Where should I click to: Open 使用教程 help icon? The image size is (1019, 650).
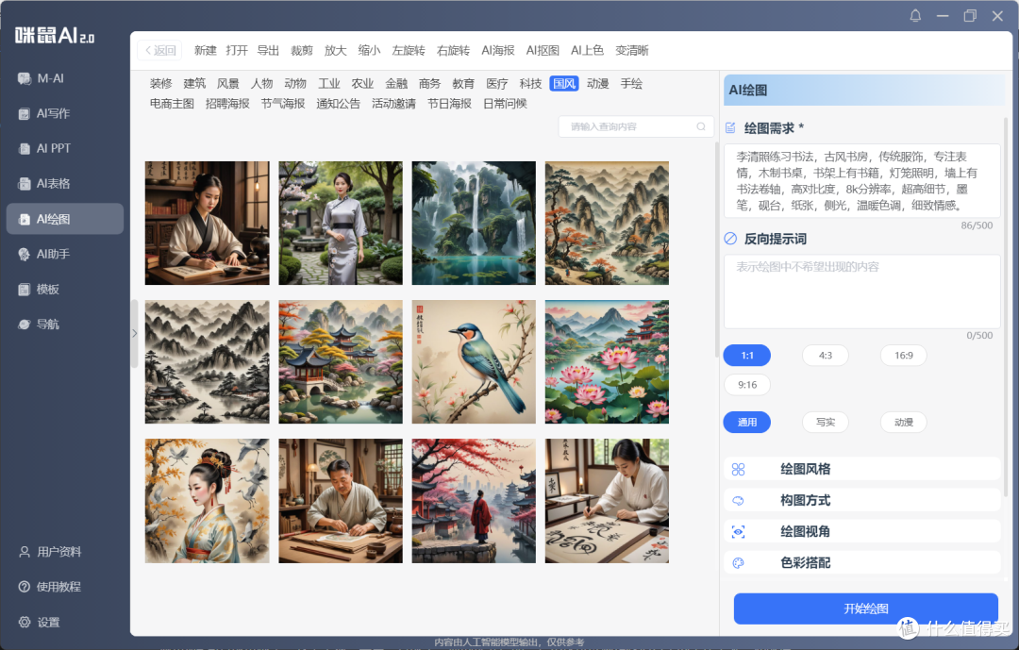coord(24,587)
